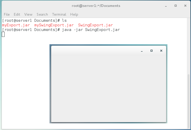The image size is (191, 130).
Task: Maximize the blank Swing application window
Action: [152, 51]
